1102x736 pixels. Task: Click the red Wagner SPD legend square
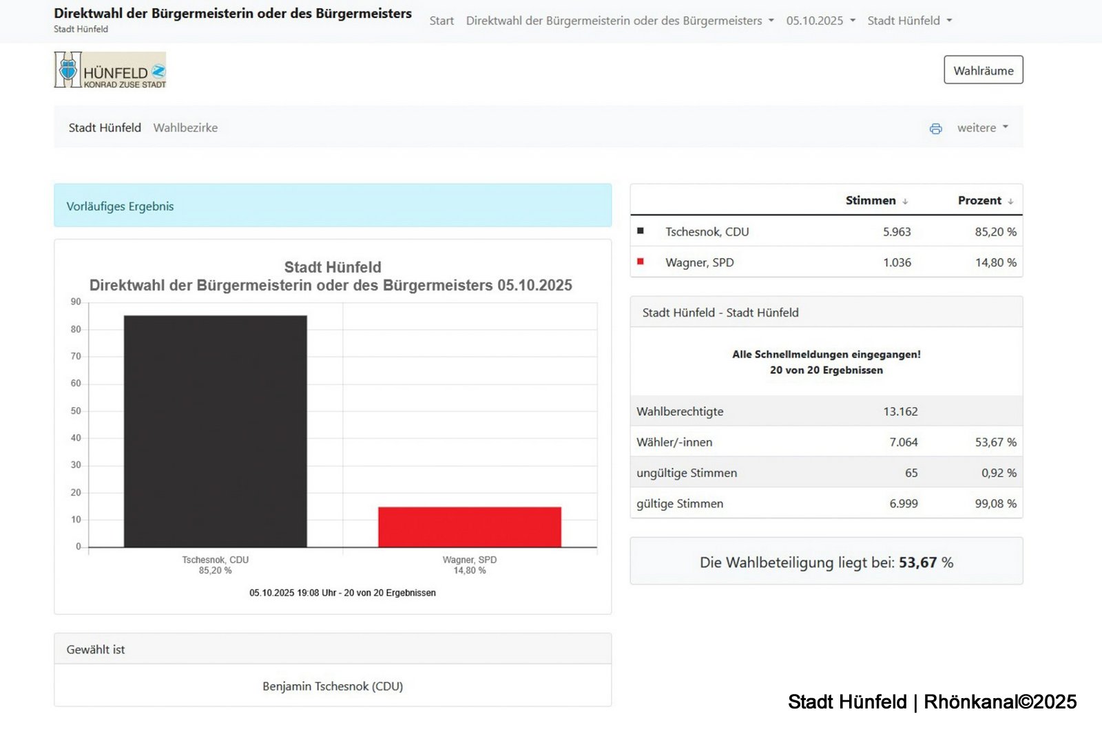tap(641, 262)
